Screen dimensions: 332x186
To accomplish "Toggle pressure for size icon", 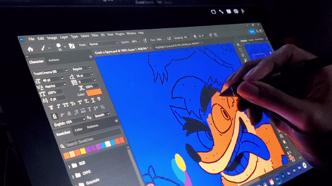I will tap(211, 35).
